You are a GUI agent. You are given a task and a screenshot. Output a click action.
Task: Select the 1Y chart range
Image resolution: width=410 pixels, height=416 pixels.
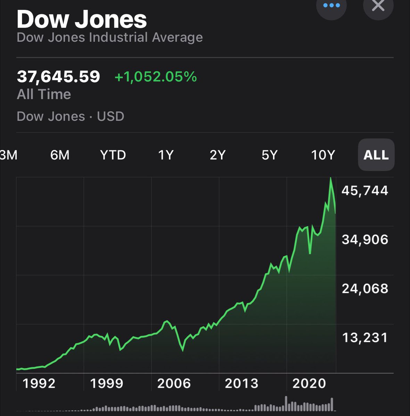click(166, 155)
